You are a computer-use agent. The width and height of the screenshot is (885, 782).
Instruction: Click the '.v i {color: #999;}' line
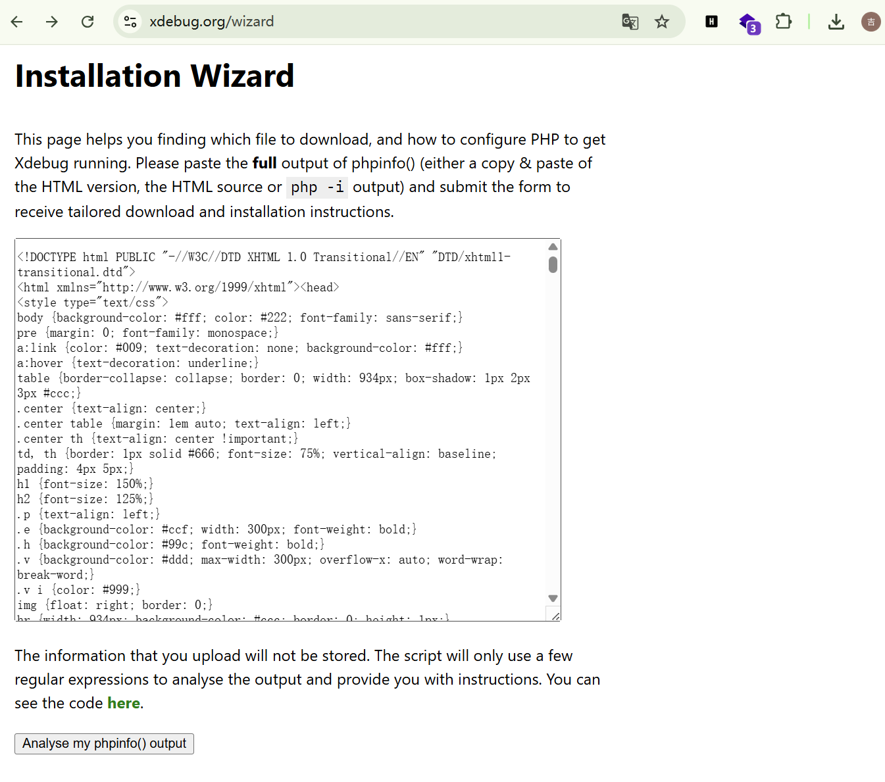coord(79,590)
